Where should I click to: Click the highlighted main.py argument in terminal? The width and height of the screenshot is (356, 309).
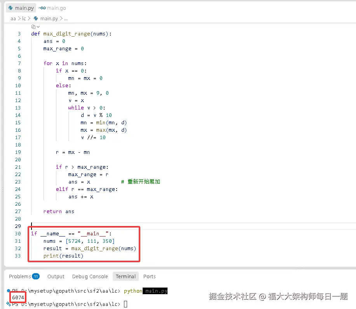coord(155,291)
